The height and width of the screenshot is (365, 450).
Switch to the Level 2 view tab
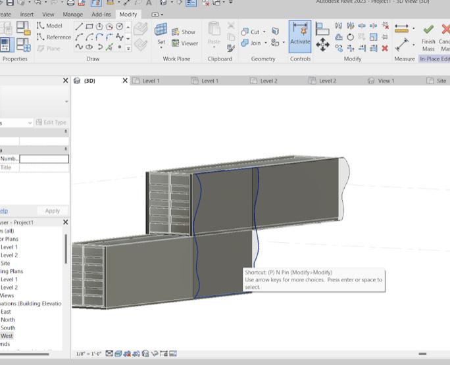click(x=268, y=81)
